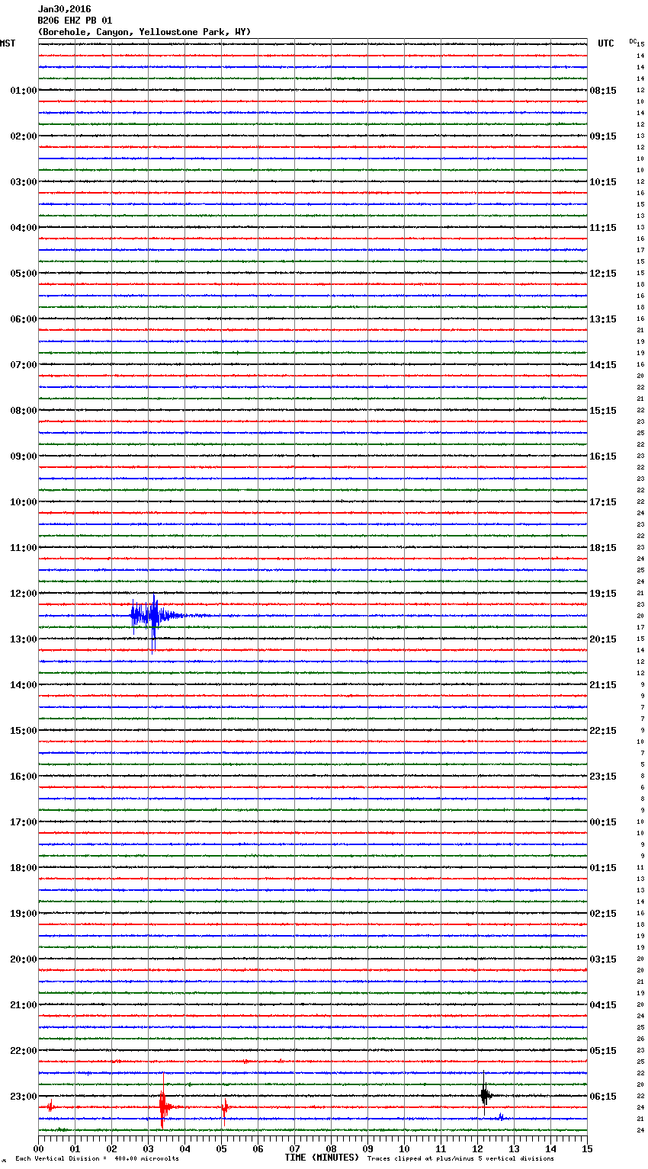Select the 10:00 MST time label

pyautogui.click(x=23, y=502)
